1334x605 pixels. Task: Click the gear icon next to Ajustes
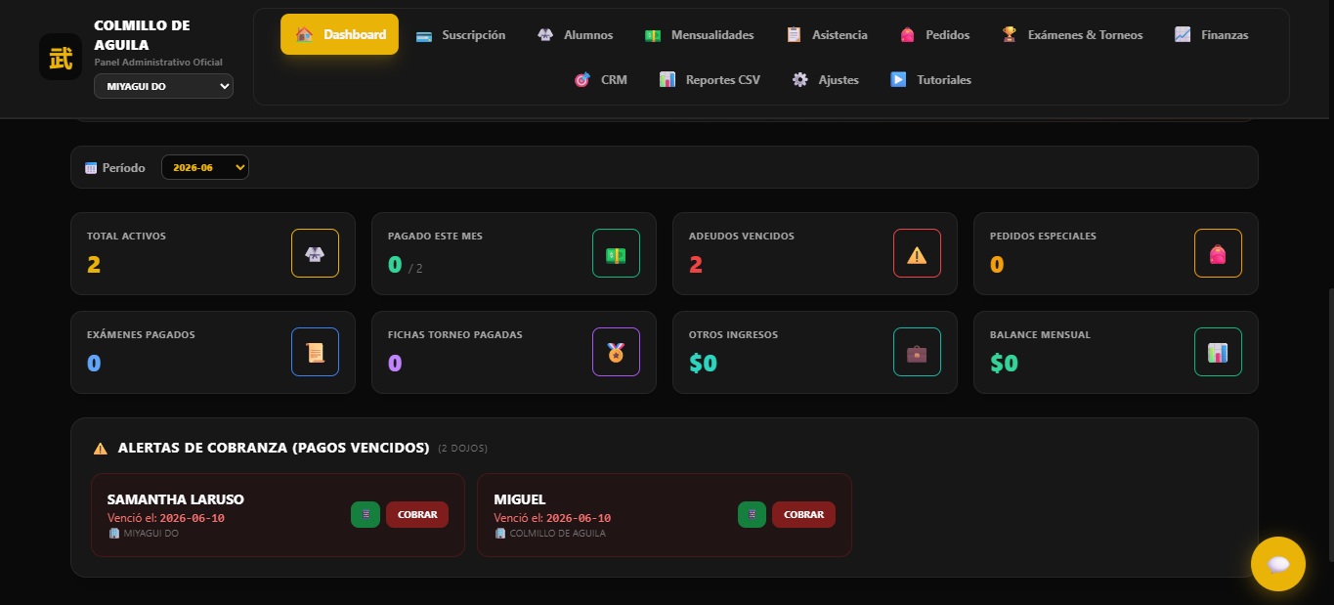pyautogui.click(x=800, y=80)
